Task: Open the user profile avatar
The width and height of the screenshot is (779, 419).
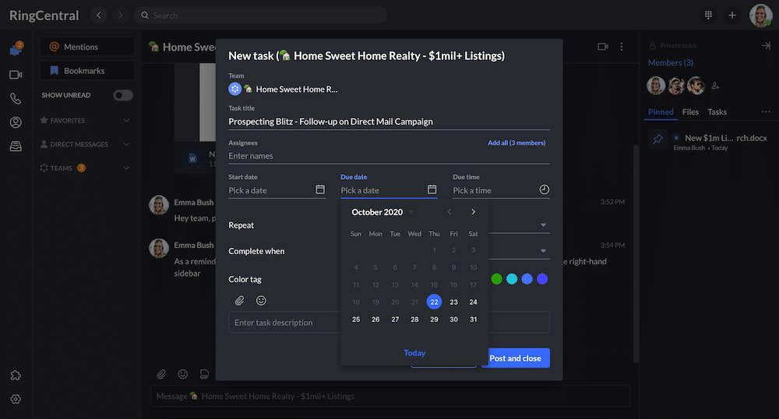Action: 760,16
